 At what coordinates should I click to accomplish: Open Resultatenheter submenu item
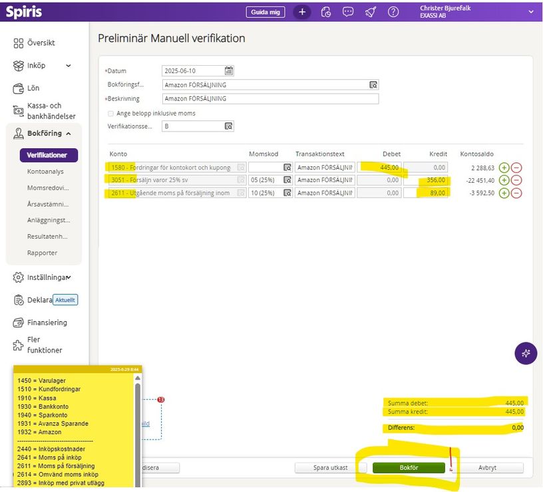47,236
